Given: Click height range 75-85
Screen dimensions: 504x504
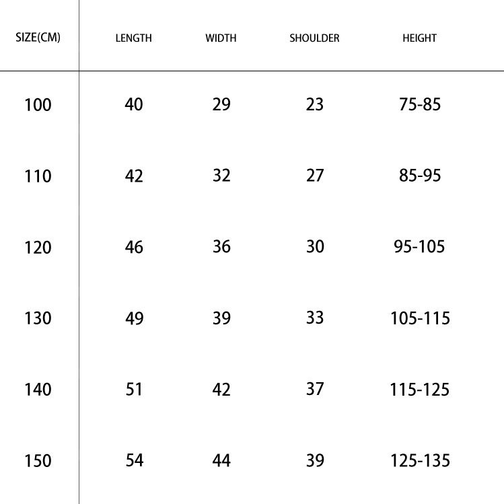Looking at the screenshot, I should pos(419,104).
